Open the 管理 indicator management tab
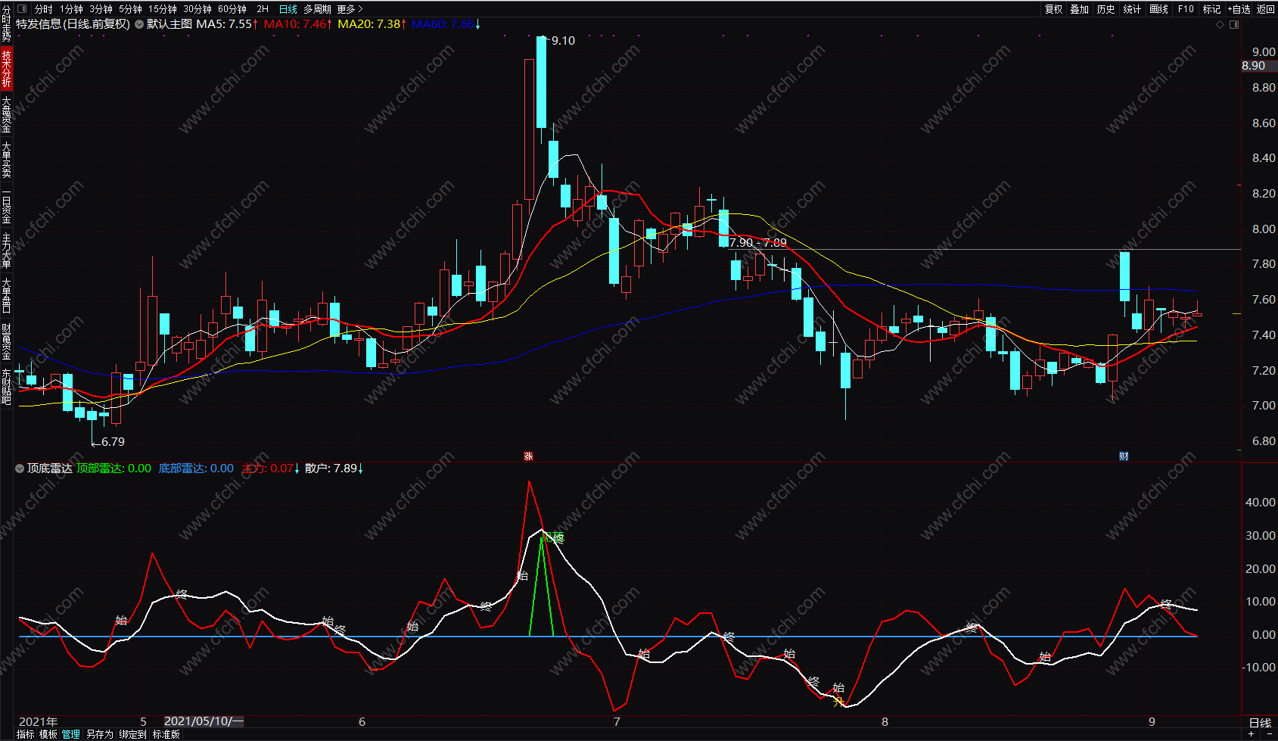The image size is (1278, 741). (70, 734)
